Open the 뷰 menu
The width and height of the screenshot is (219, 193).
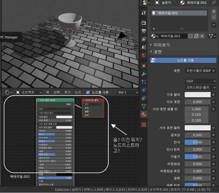[x=48, y=92]
